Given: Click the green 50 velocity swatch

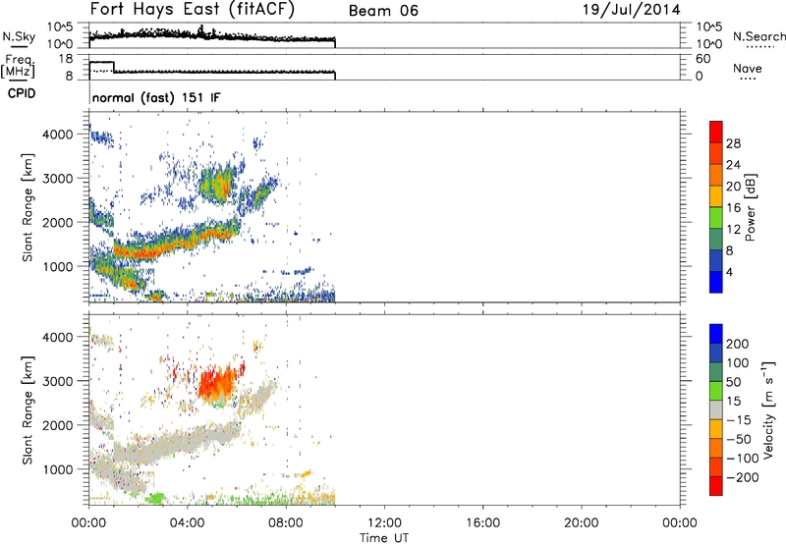Looking at the screenshot, I should [x=716, y=391].
